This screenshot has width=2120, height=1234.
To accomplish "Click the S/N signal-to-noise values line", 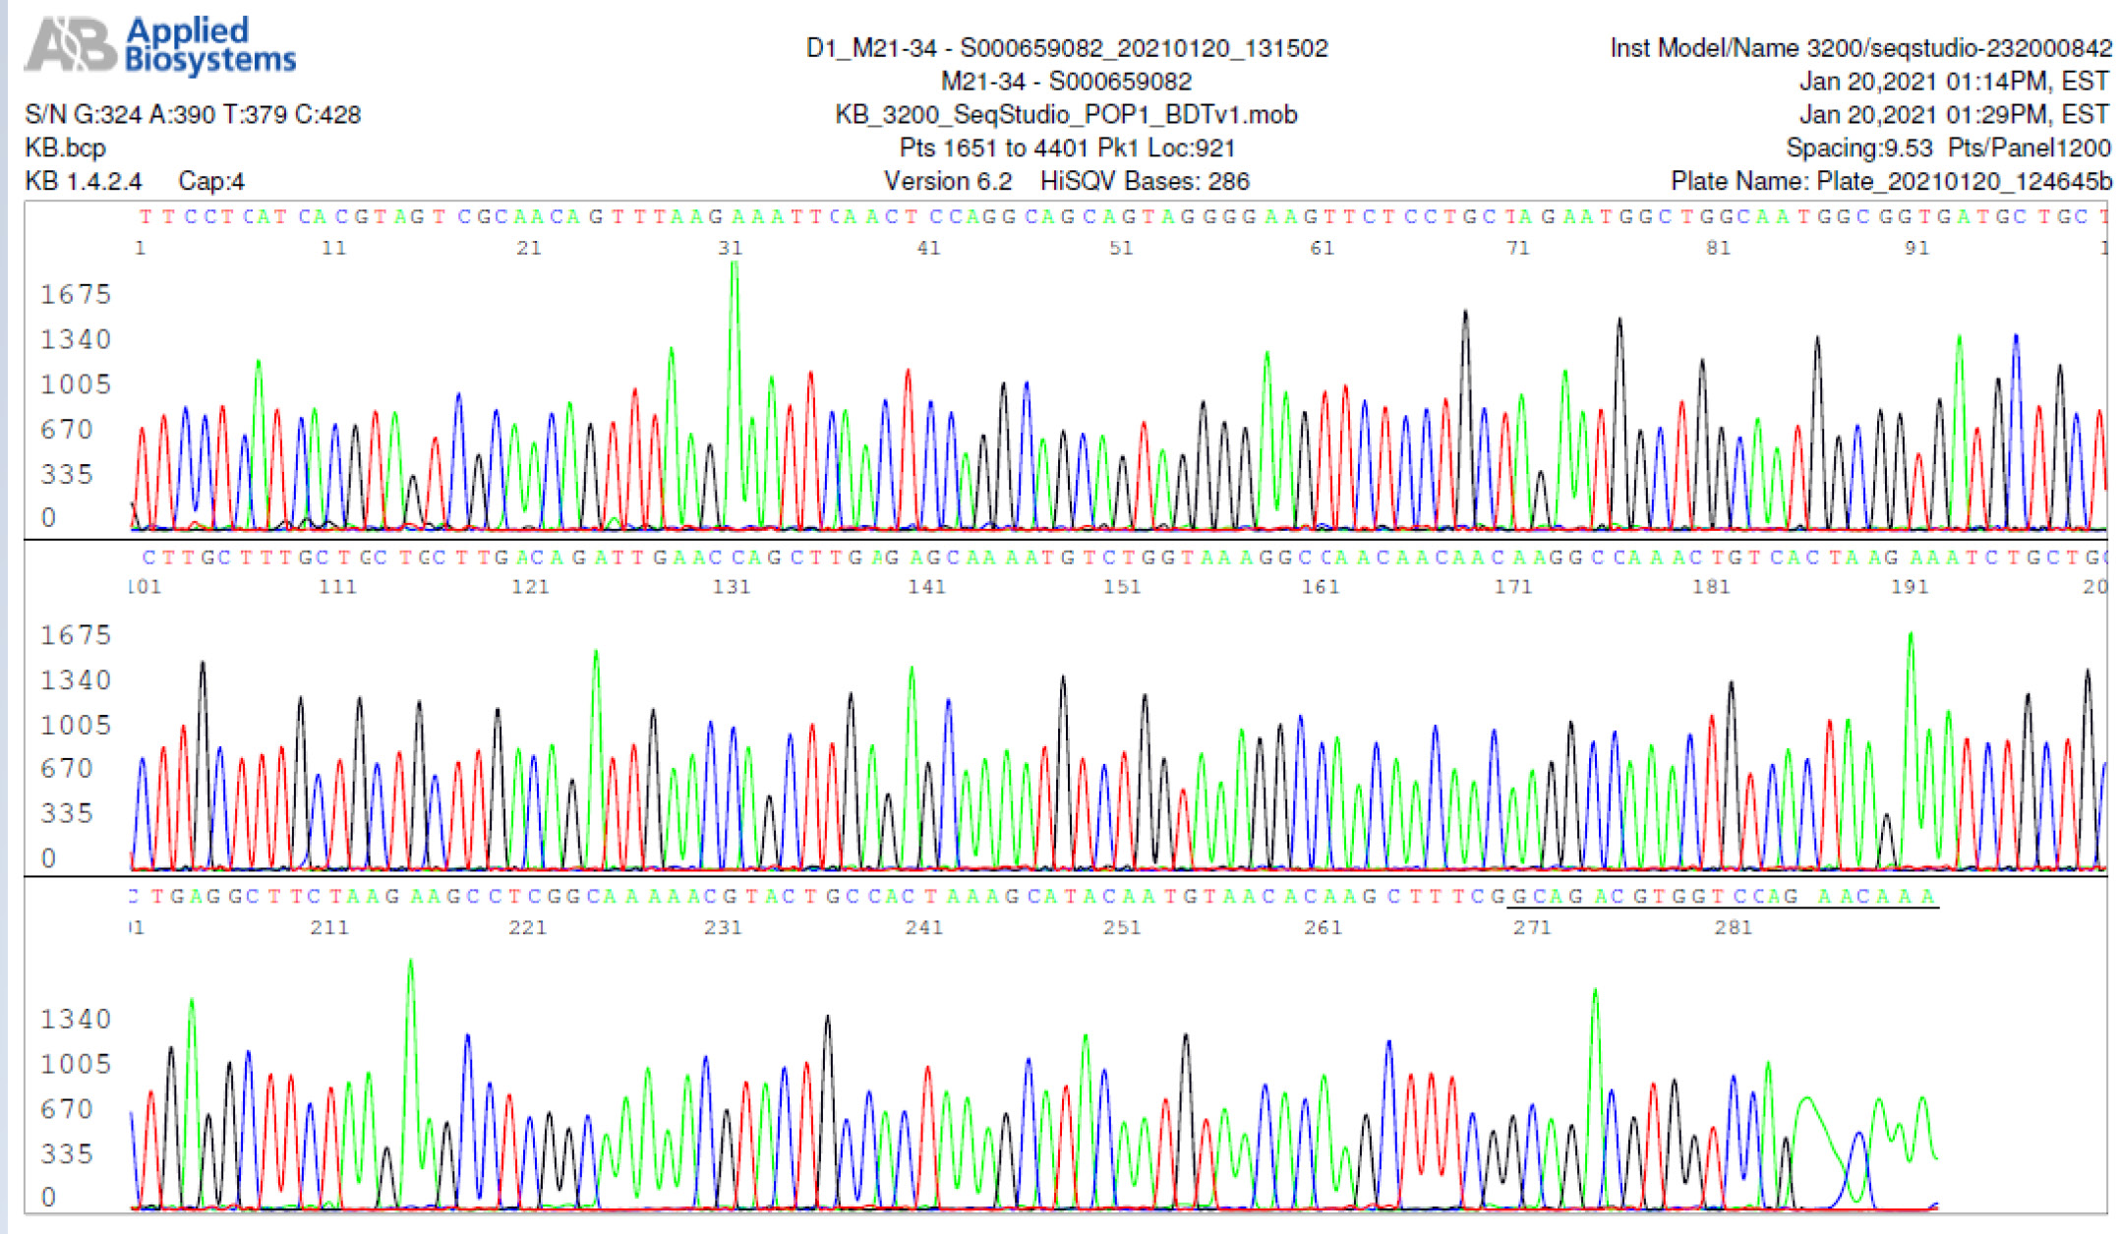I will click(x=193, y=115).
